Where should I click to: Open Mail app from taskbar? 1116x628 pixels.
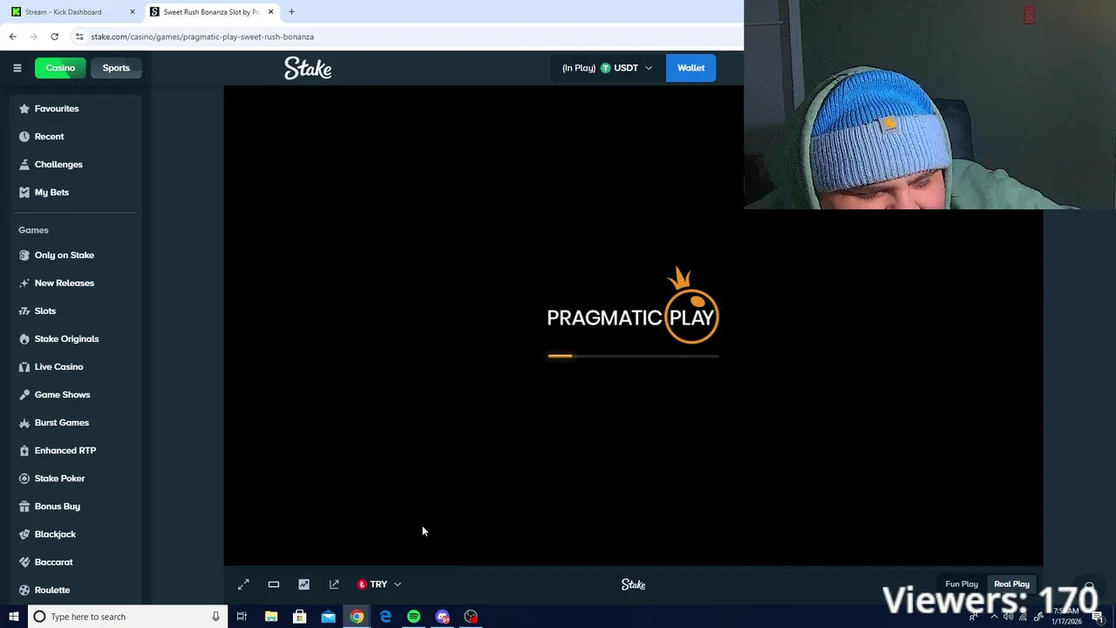click(x=328, y=617)
